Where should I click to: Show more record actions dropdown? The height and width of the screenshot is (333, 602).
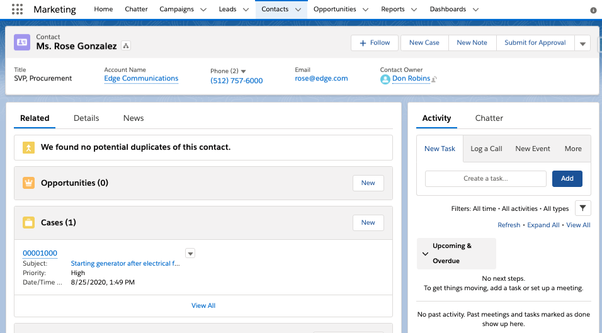point(582,43)
